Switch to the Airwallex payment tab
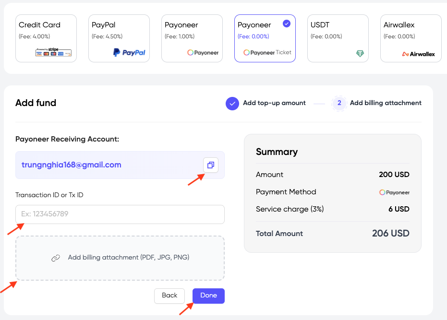This screenshot has width=447, height=320. coord(411,38)
